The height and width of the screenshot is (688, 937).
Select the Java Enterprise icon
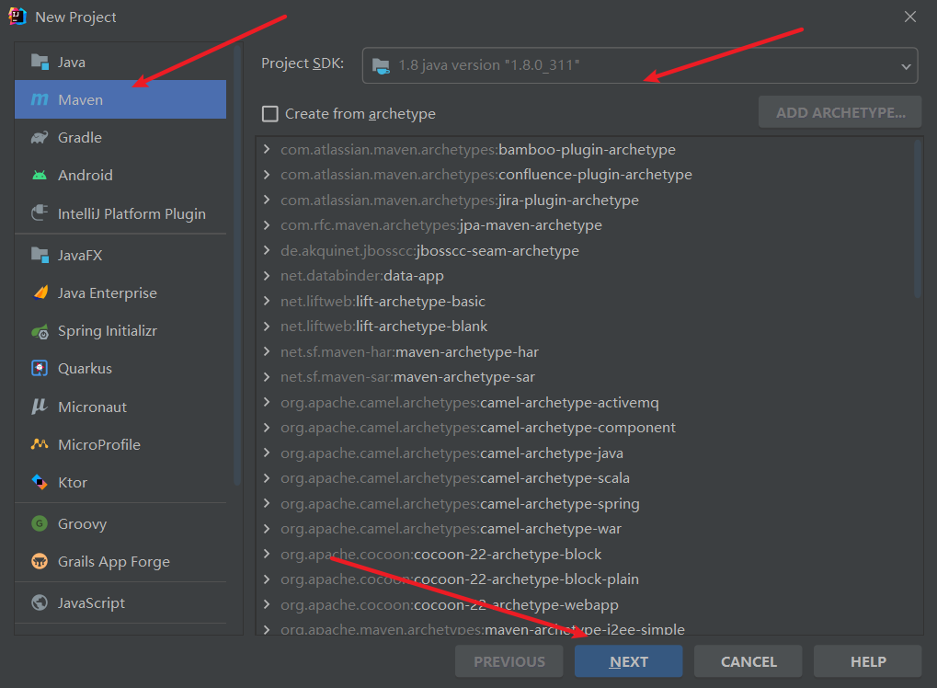point(40,293)
